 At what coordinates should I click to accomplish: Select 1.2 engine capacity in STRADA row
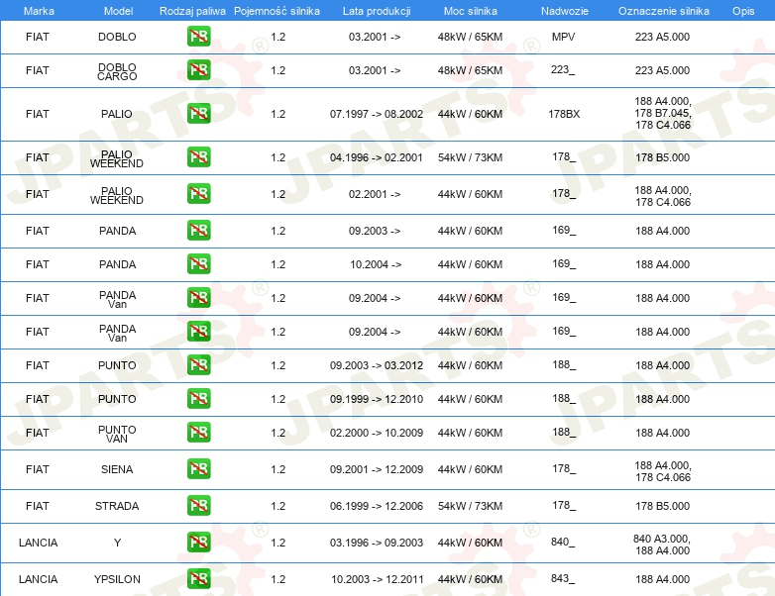pos(278,506)
